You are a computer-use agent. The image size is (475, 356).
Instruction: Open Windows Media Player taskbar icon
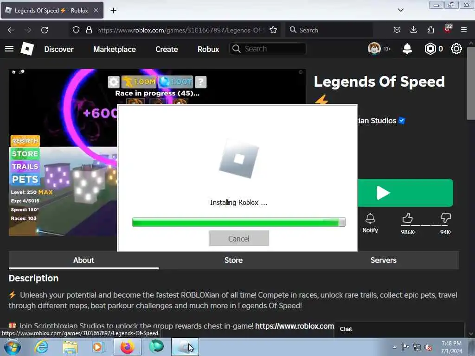(98, 347)
